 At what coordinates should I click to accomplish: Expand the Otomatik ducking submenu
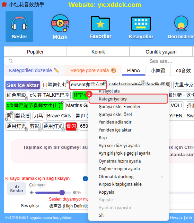129,177
